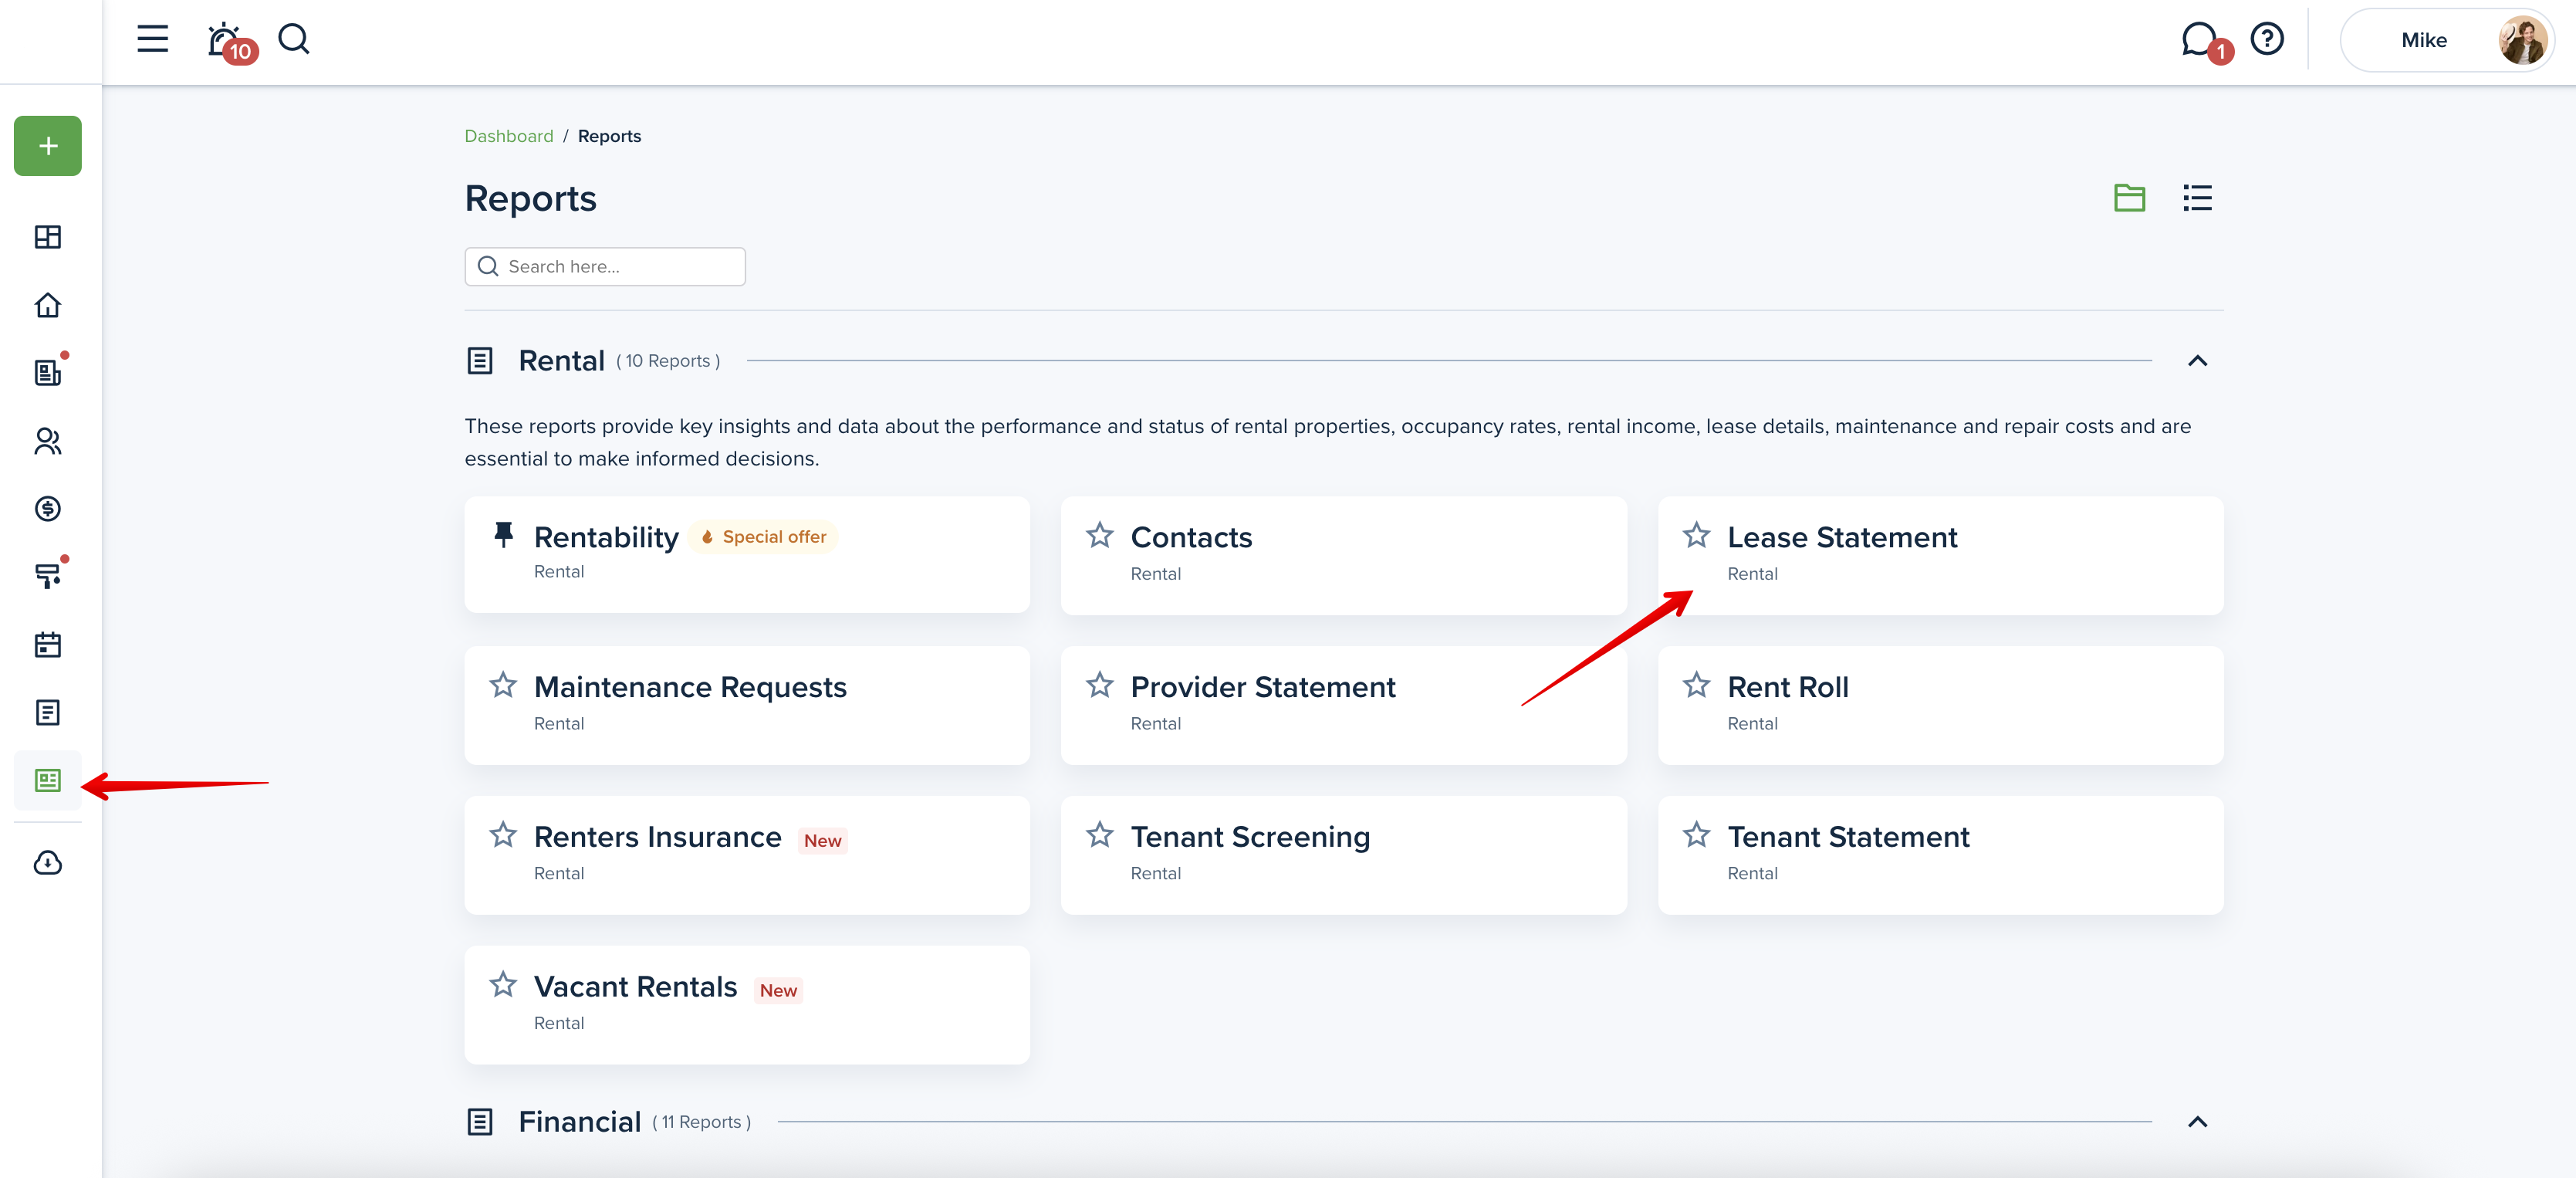
Task: Open the cloud download sidebar icon
Action: click(x=48, y=862)
